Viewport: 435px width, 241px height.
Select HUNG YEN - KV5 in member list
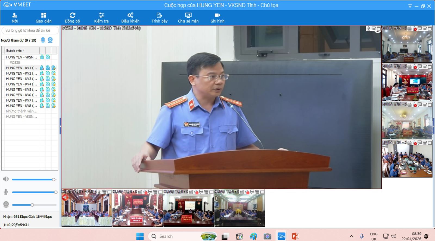pyautogui.click(x=21, y=89)
